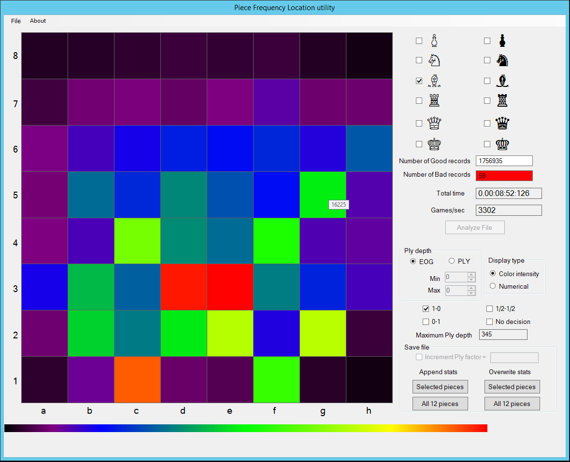Enable the black king checkbox
The width and height of the screenshot is (570, 462).
(x=487, y=144)
